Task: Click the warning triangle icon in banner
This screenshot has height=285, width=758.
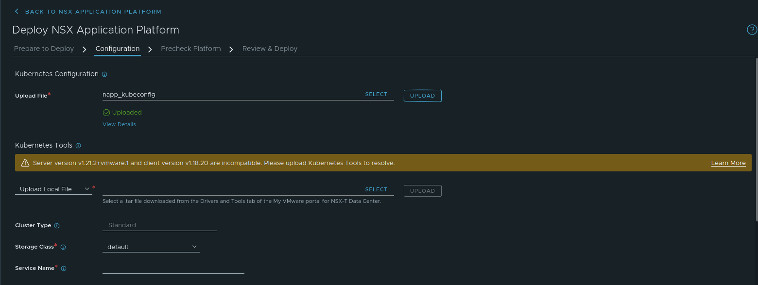Action: pos(25,163)
